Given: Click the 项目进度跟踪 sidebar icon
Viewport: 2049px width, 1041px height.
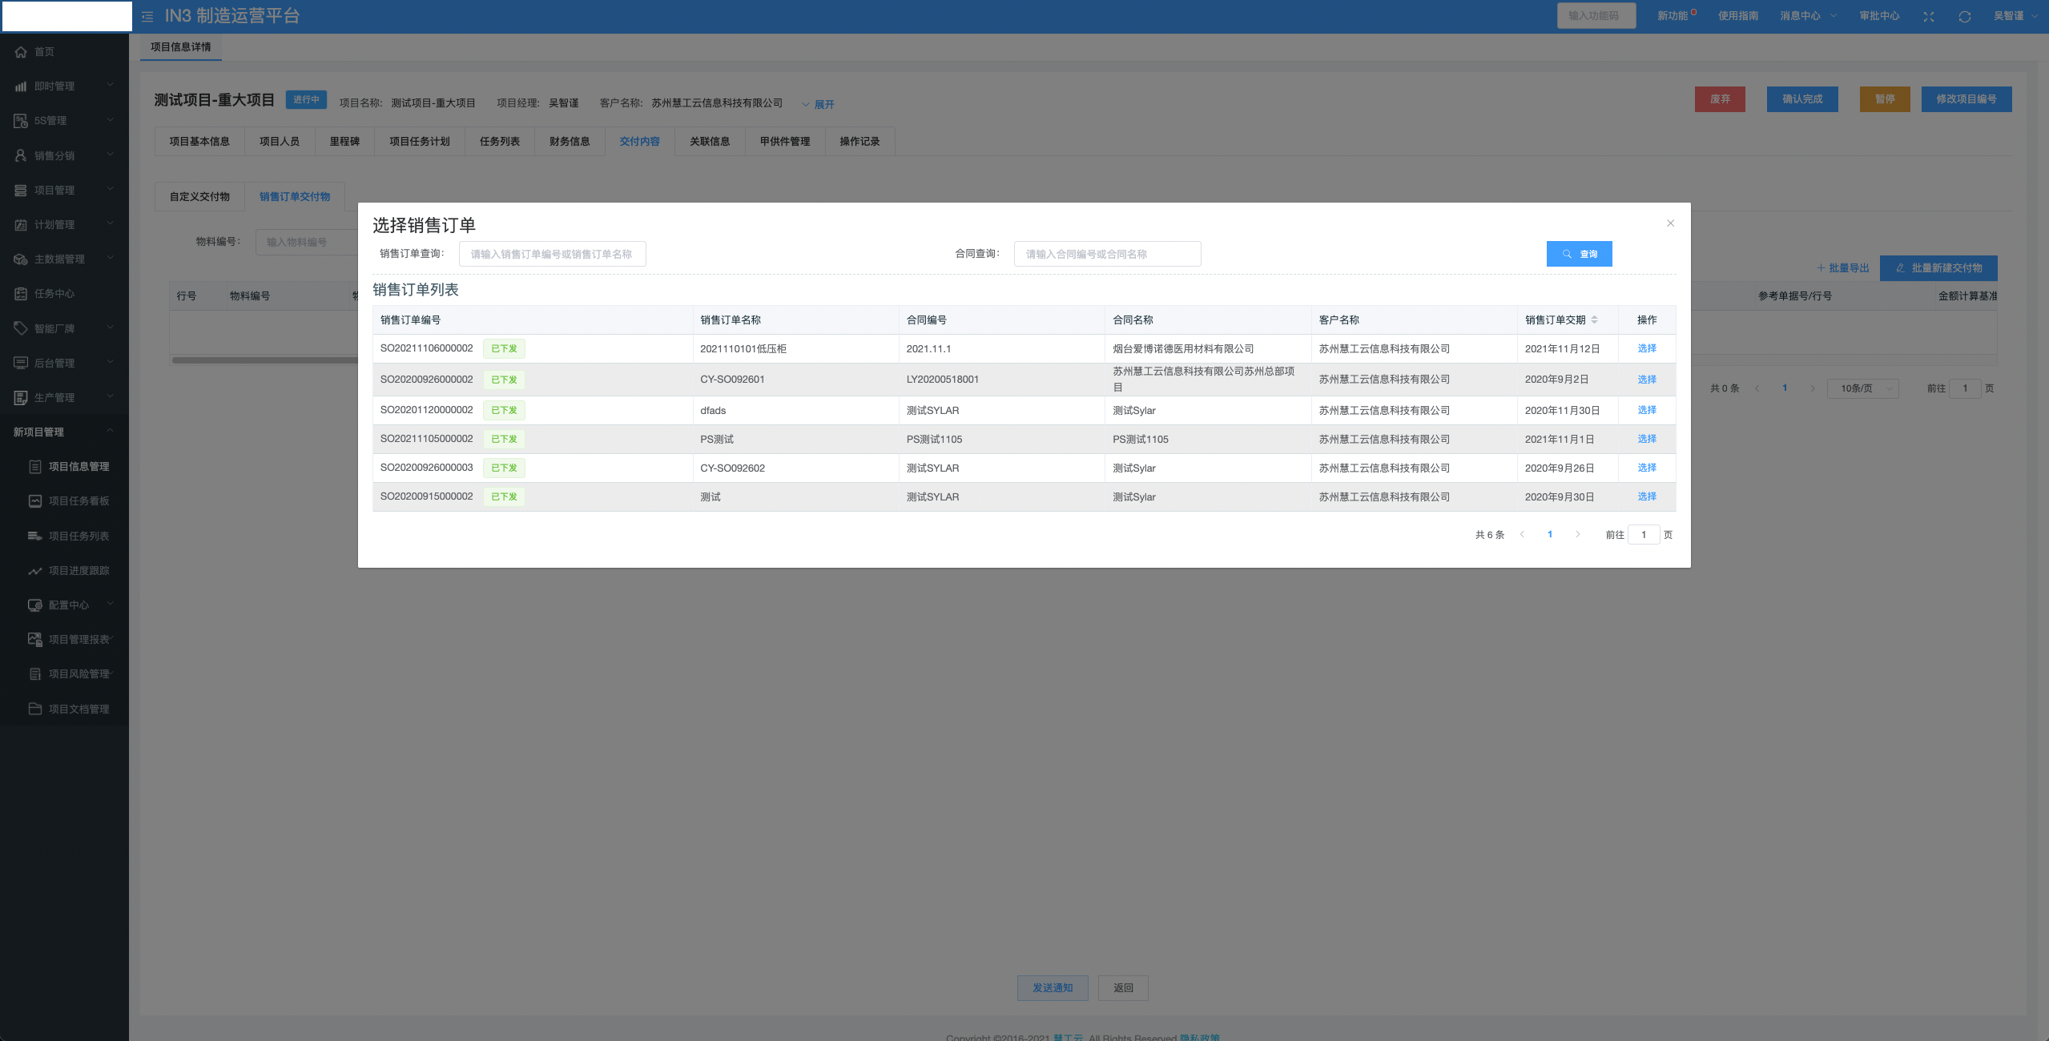Looking at the screenshot, I should pyautogui.click(x=35, y=571).
